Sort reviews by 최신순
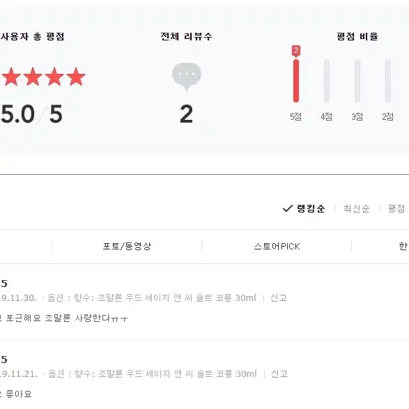This screenshot has height=409, width=409. [x=356, y=208]
